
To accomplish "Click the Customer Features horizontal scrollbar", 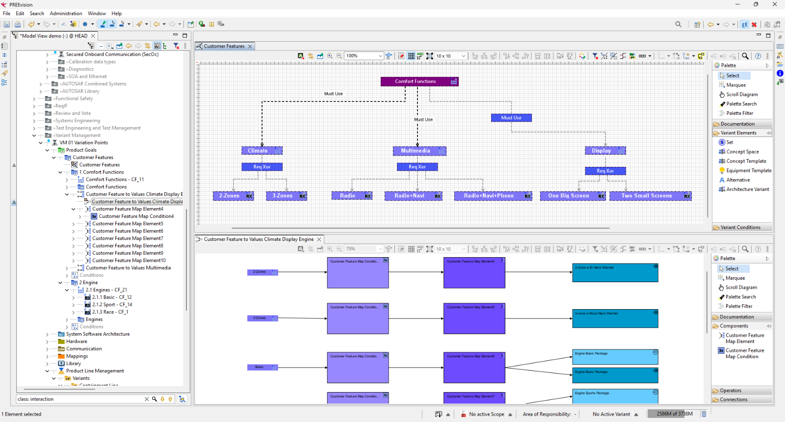I will 420,228.
